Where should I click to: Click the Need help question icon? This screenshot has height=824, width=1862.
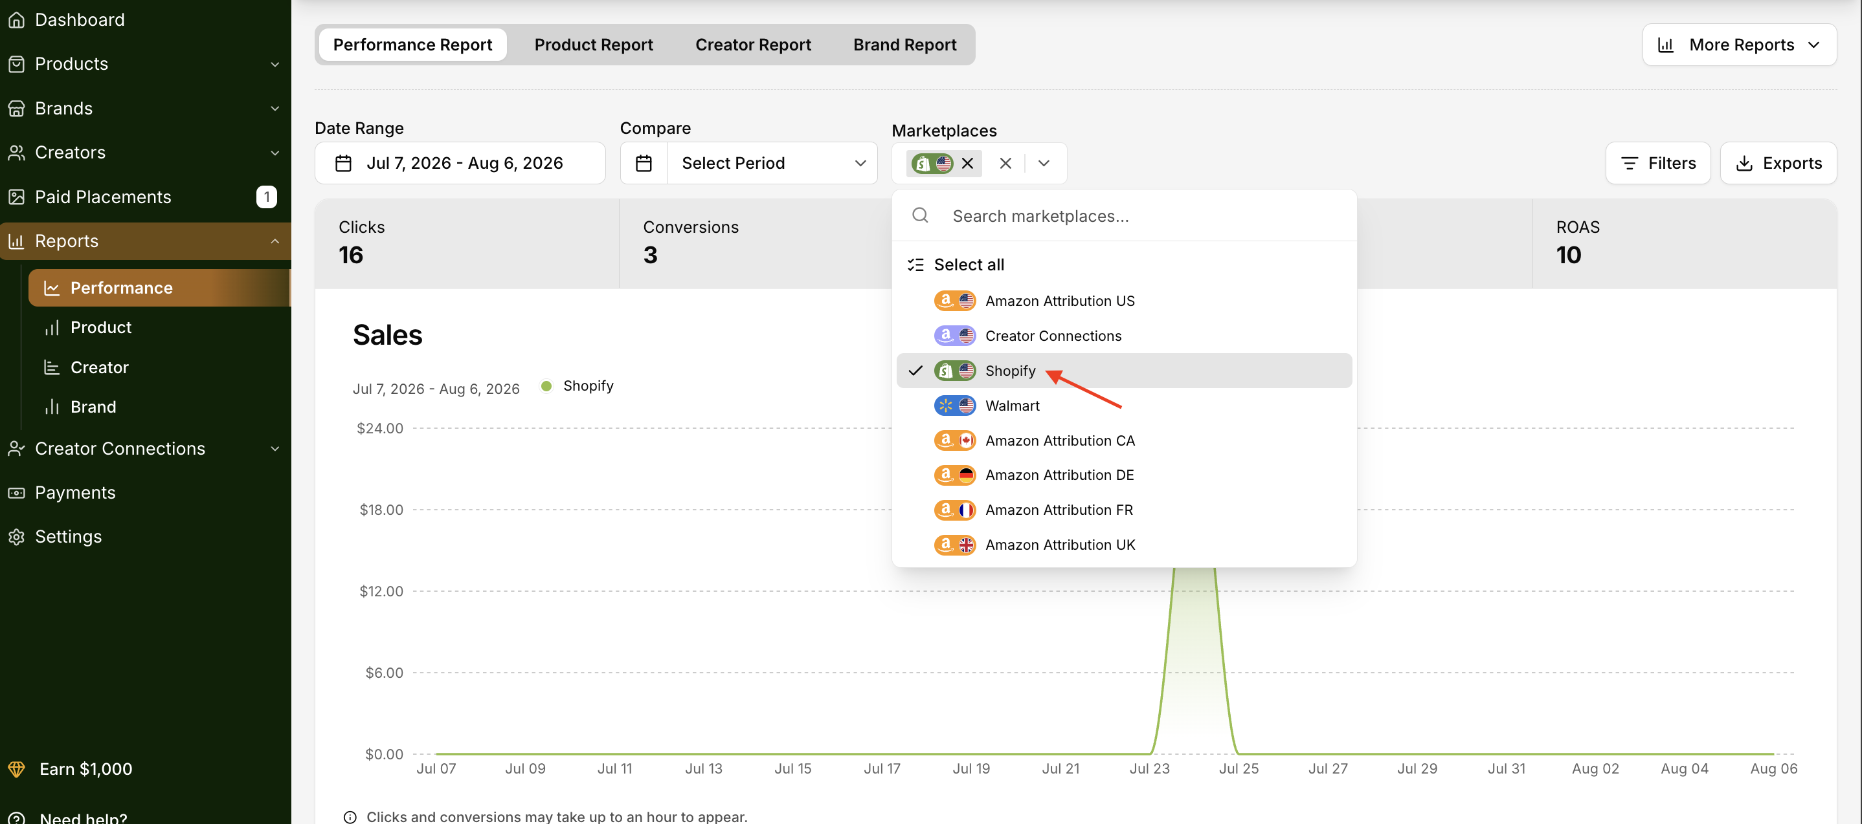[x=16, y=818]
